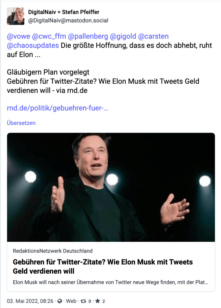The height and width of the screenshot is (308, 221).
Task: Open the @cwc_ffm mention
Action: 49,36
